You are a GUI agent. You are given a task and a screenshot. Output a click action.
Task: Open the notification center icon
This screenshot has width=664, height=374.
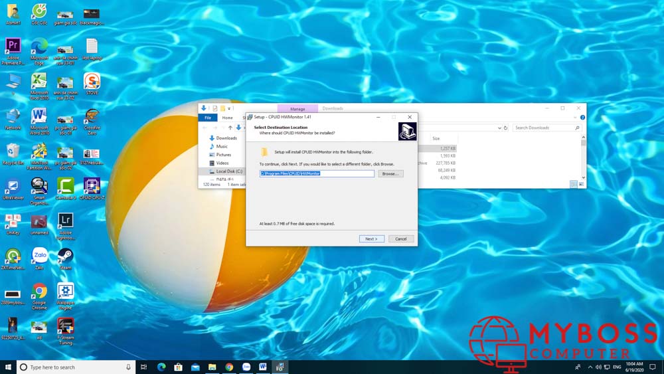(x=653, y=367)
